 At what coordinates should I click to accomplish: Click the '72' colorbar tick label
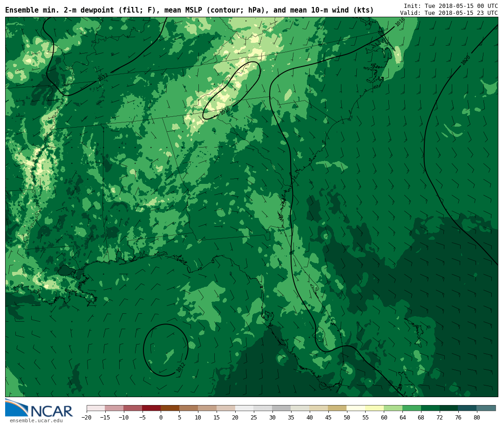pyautogui.click(x=440, y=417)
